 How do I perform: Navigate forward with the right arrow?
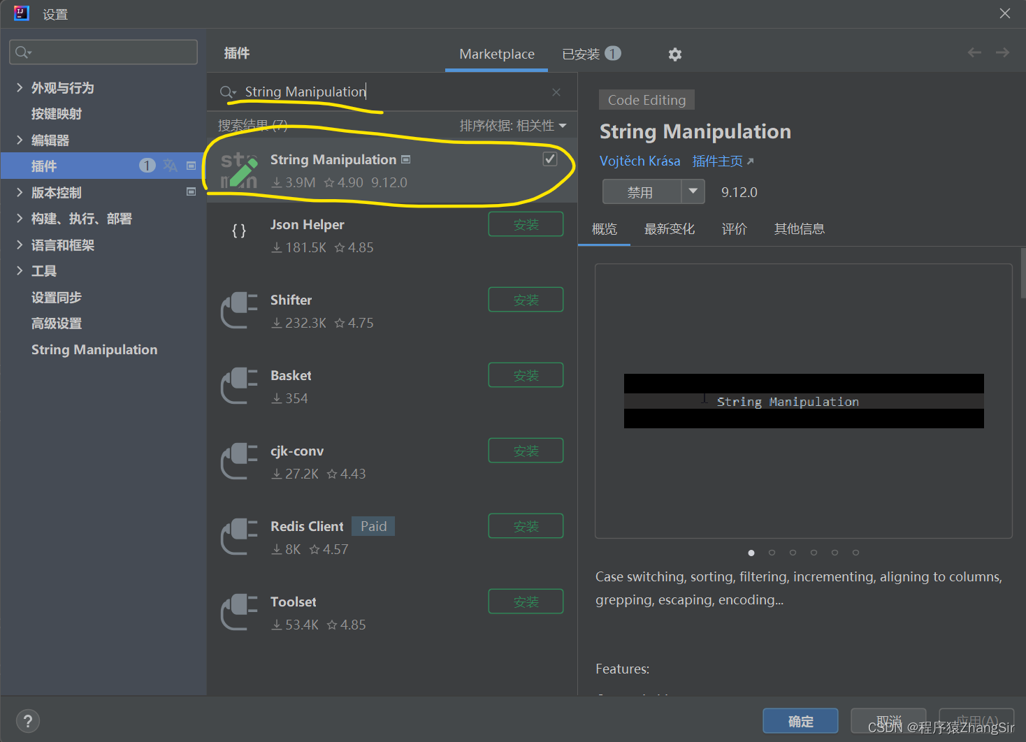[1002, 52]
